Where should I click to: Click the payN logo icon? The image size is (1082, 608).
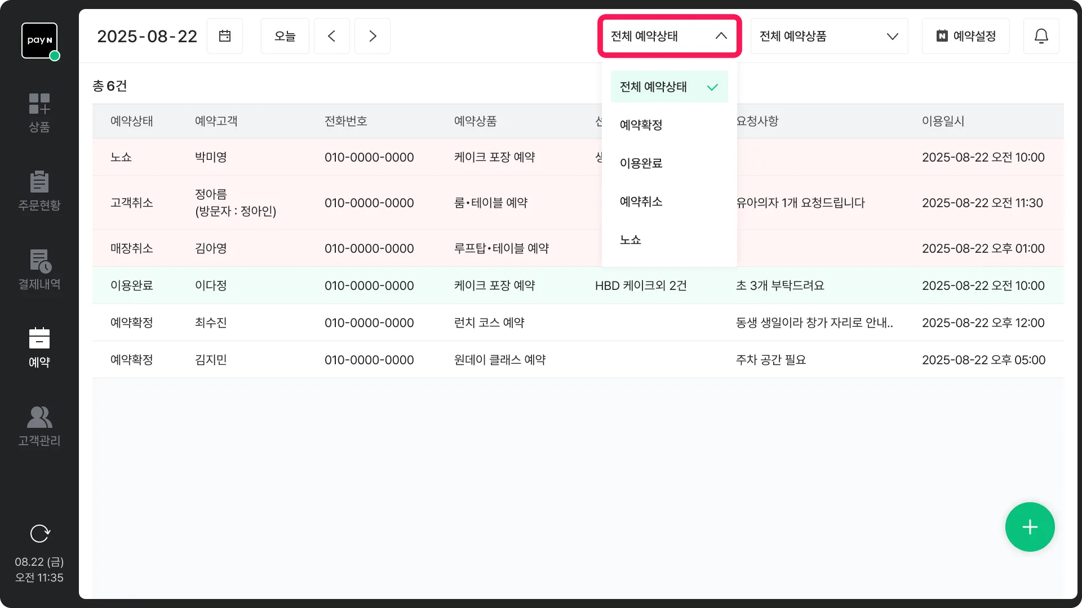39,41
